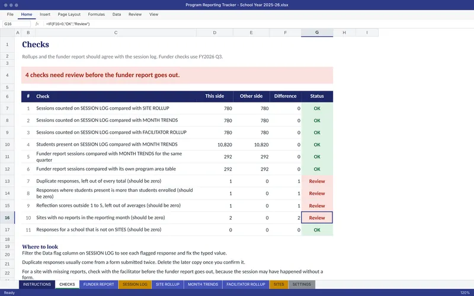This screenshot has width=474, height=296.
Task: Select column D header
Action: tap(214, 33)
